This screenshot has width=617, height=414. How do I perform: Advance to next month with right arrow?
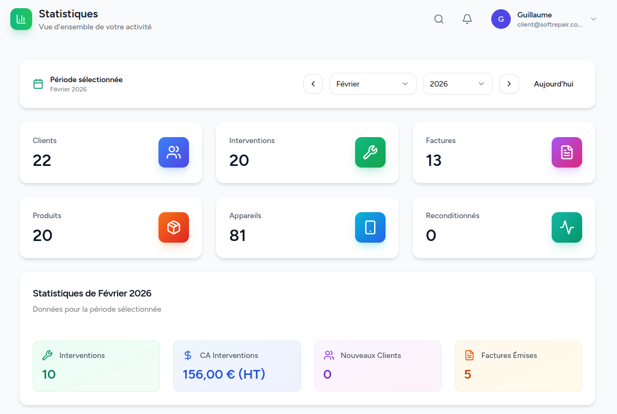click(x=509, y=83)
